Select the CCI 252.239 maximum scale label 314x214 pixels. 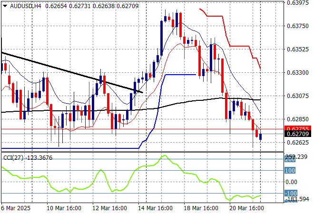[296, 157]
